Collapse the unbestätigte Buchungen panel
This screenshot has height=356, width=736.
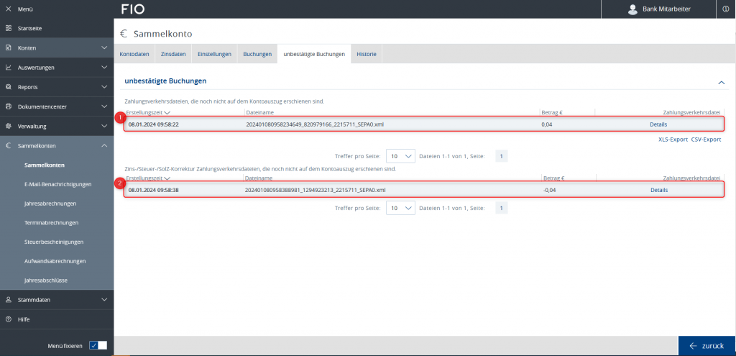(721, 83)
